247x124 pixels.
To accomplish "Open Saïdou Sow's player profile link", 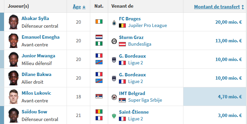I will 34,112.
